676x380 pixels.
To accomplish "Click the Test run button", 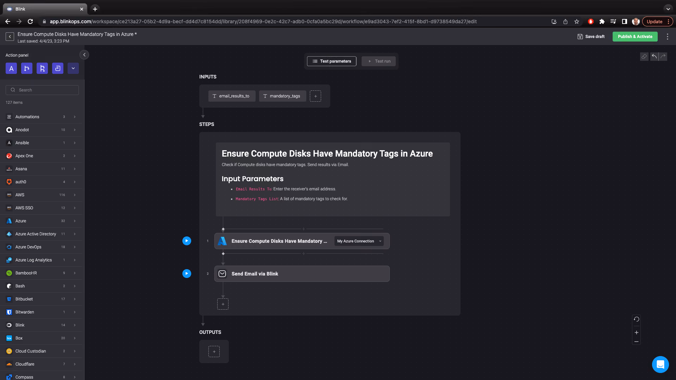I will click(x=378, y=61).
